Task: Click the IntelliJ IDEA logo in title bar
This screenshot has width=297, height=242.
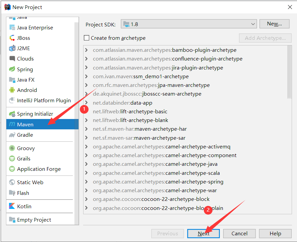Action: (x=7, y=7)
